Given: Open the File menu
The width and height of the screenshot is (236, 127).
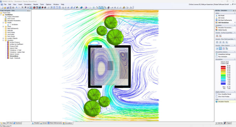Looking at the screenshot, I should [5, 4].
